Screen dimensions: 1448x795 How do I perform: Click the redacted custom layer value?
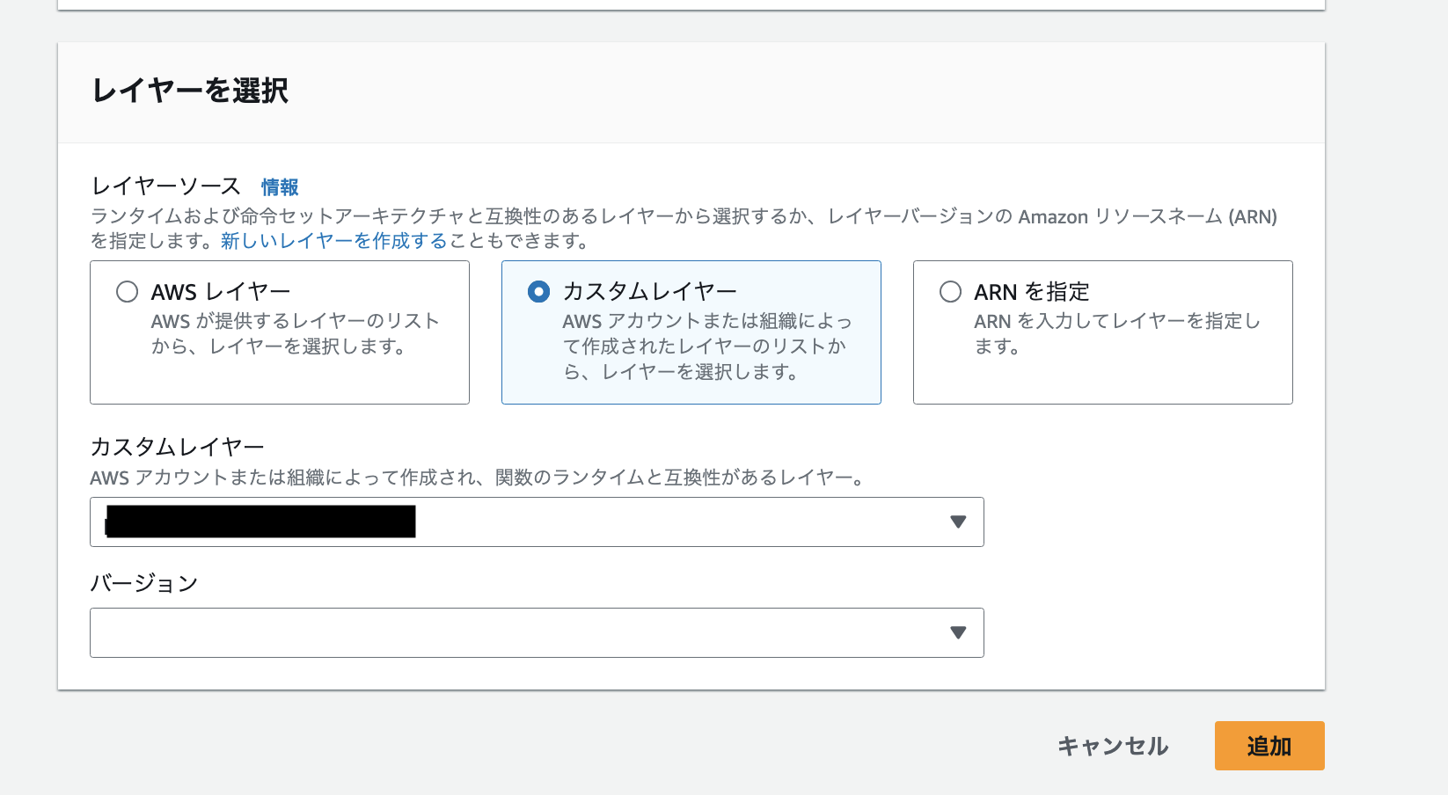coord(260,521)
